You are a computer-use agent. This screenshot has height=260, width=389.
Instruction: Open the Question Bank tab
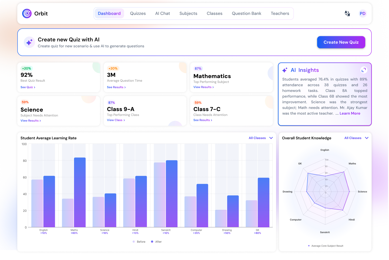click(x=246, y=14)
